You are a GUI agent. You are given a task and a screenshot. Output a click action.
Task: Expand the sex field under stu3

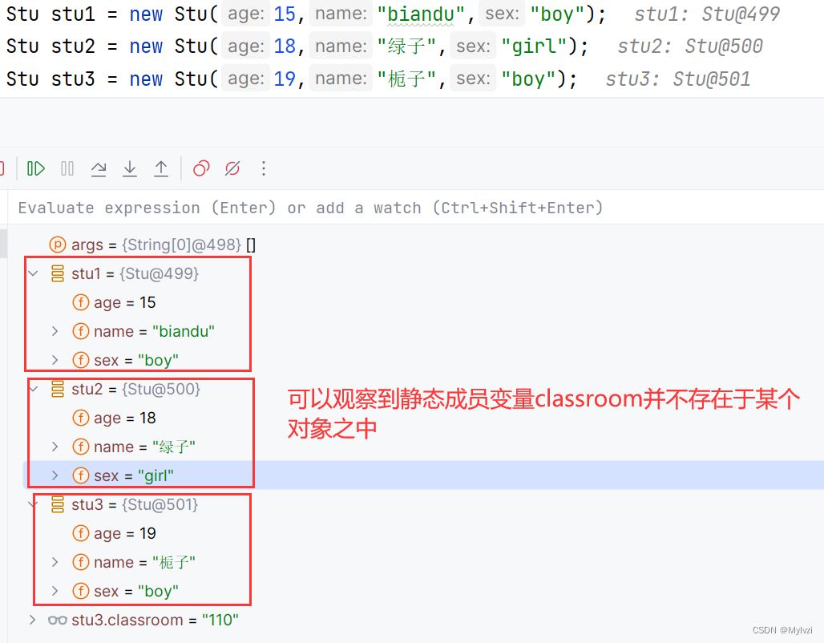(x=54, y=591)
